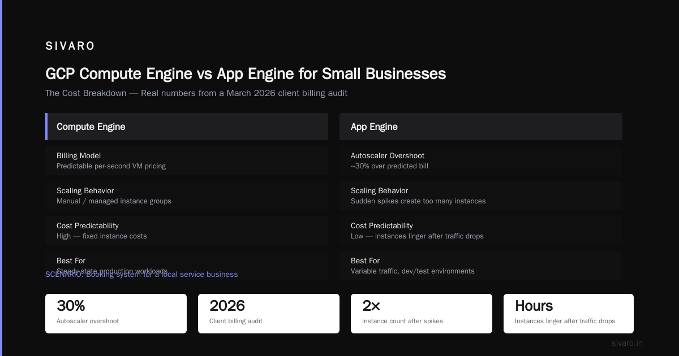Click 'Low — instances linger after traffic drops'
The height and width of the screenshot is (356, 679).
click(417, 236)
